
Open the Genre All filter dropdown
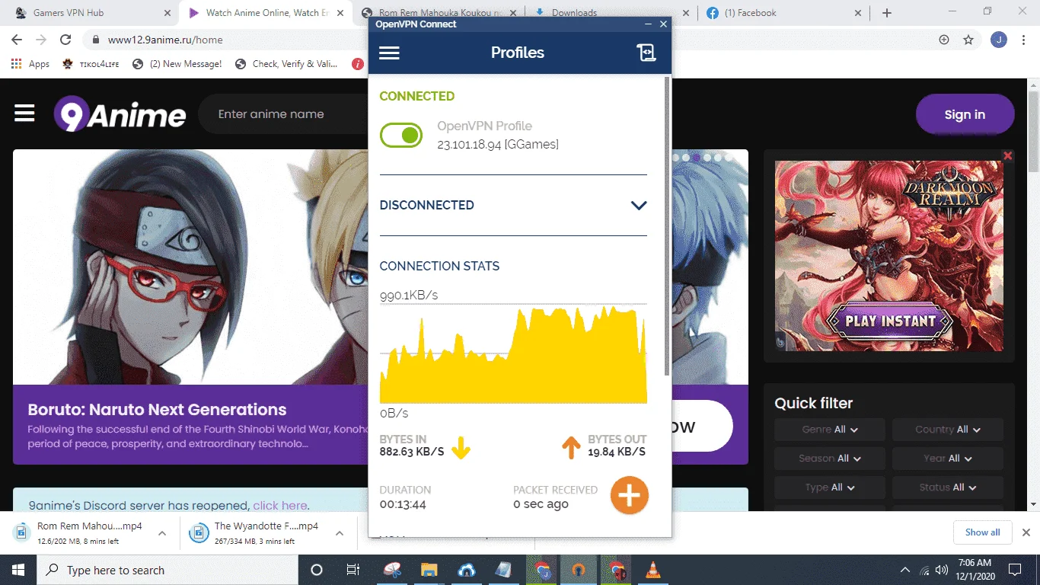pos(830,430)
